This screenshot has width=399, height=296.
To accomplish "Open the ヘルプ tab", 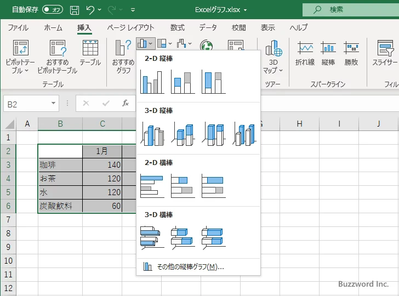I will [x=299, y=27].
